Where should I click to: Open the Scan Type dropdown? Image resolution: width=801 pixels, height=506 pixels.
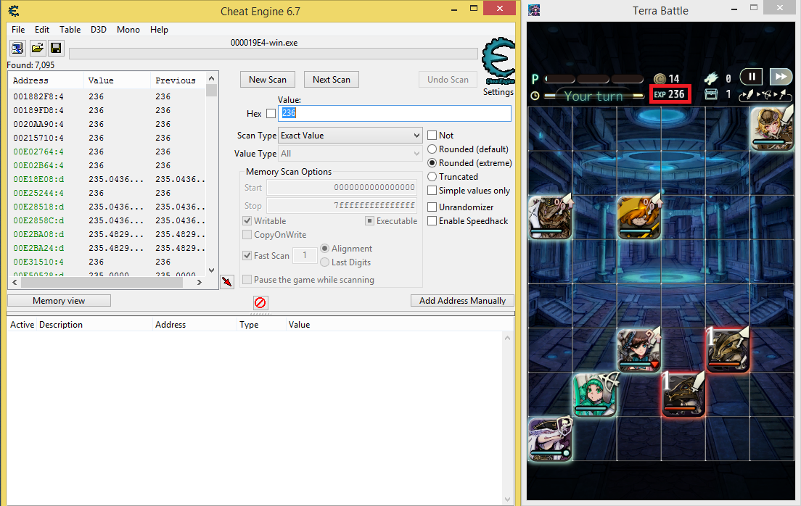tap(350, 136)
